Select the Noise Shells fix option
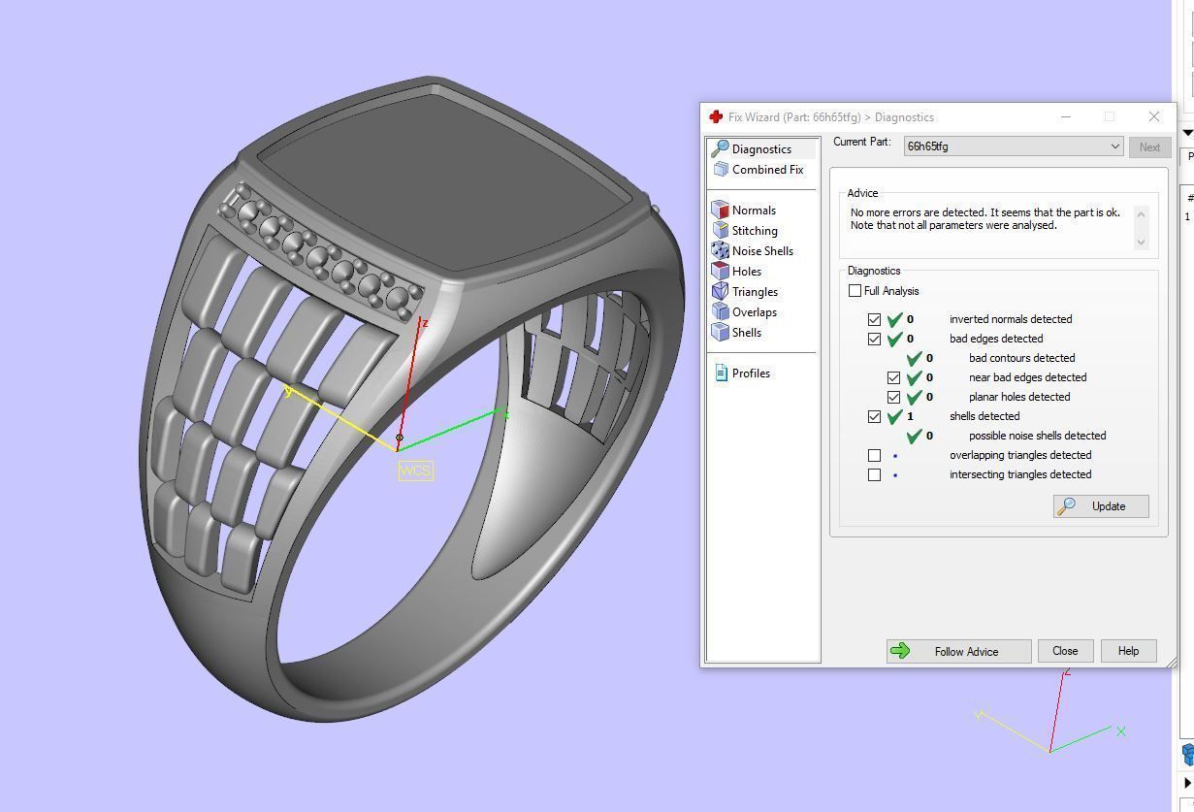Image resolution: width=1194 pixels, height=812 pixels. [x=762, y=250]
